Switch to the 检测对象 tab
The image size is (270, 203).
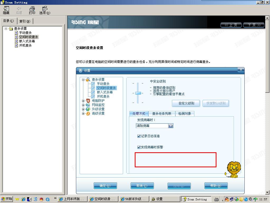click(x=185, y=114)
